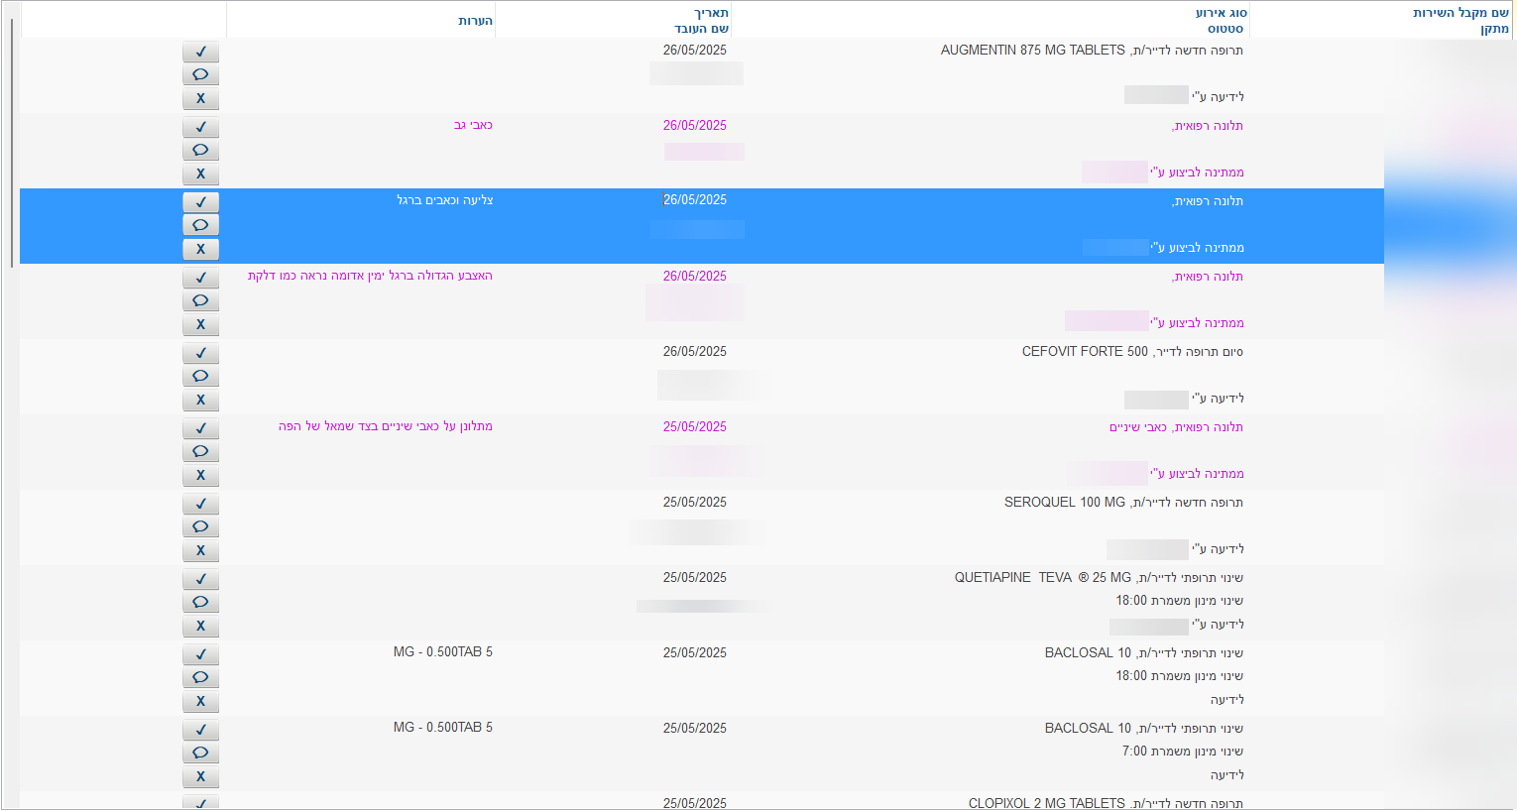
Task: Click the הערות column header
Action: [475, 21]
